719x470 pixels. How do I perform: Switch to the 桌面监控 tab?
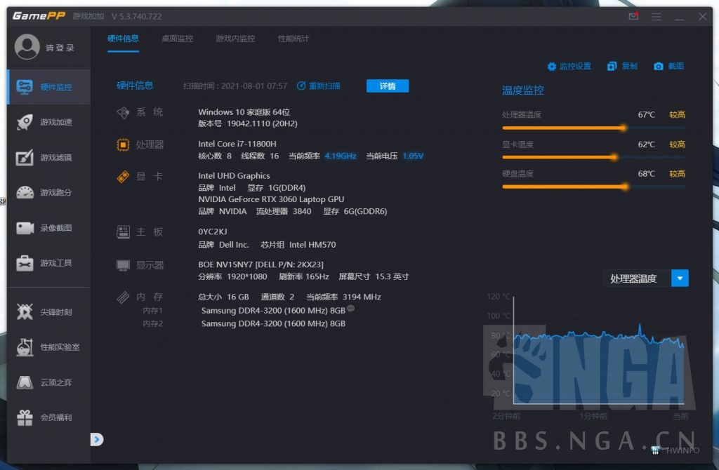(x=177, y=39)
